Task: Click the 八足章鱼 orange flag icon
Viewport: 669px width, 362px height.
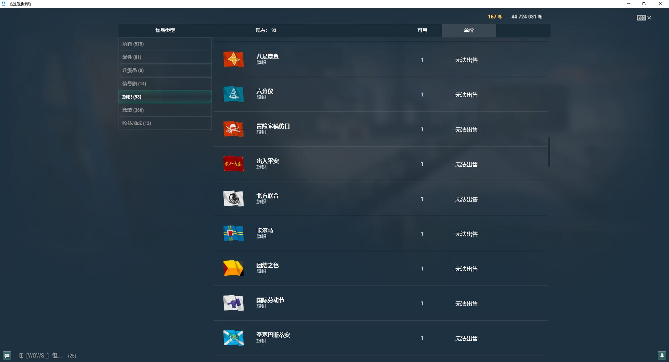Action: 233,60
